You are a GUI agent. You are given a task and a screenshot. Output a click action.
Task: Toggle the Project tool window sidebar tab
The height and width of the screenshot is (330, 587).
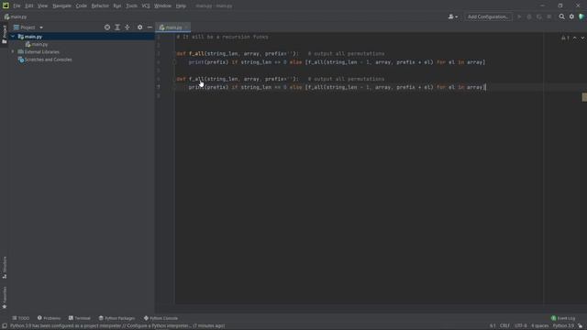coord(4,35)
